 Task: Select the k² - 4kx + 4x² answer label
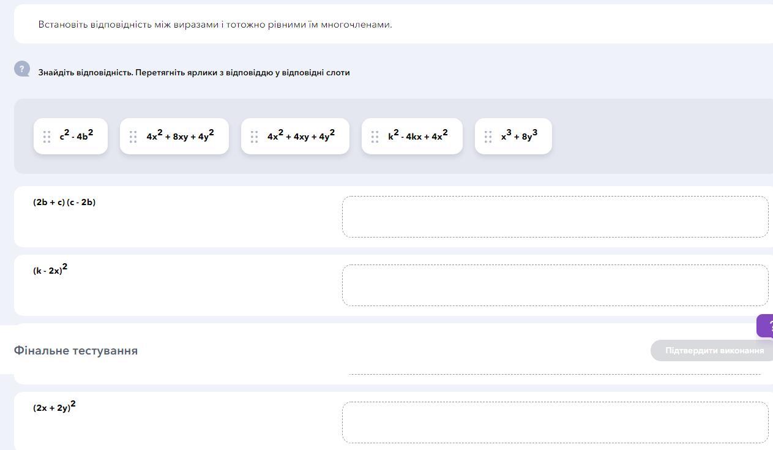(412, 136)
